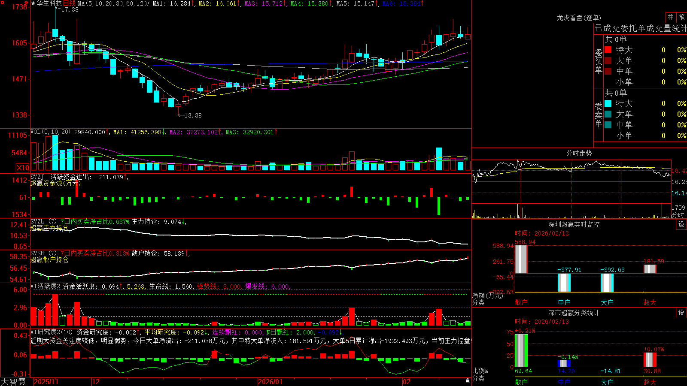687x386 pixels.
Task: Click the 超大 ratio bar labeled +0.07%
Action: (650, 359)
